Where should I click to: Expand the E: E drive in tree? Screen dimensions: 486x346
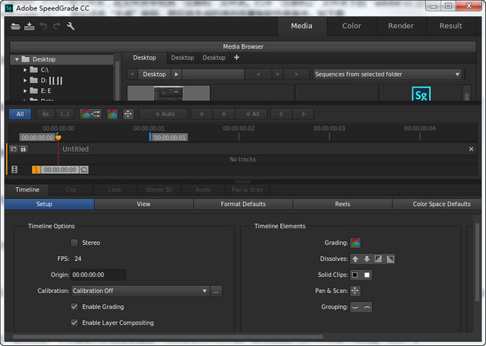pyautogui.click(x=25, y=91)
